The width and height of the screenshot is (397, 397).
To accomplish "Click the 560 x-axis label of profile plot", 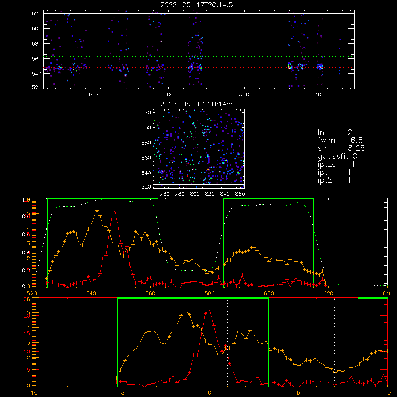I will pyautogui.click(x=150, y=293).
